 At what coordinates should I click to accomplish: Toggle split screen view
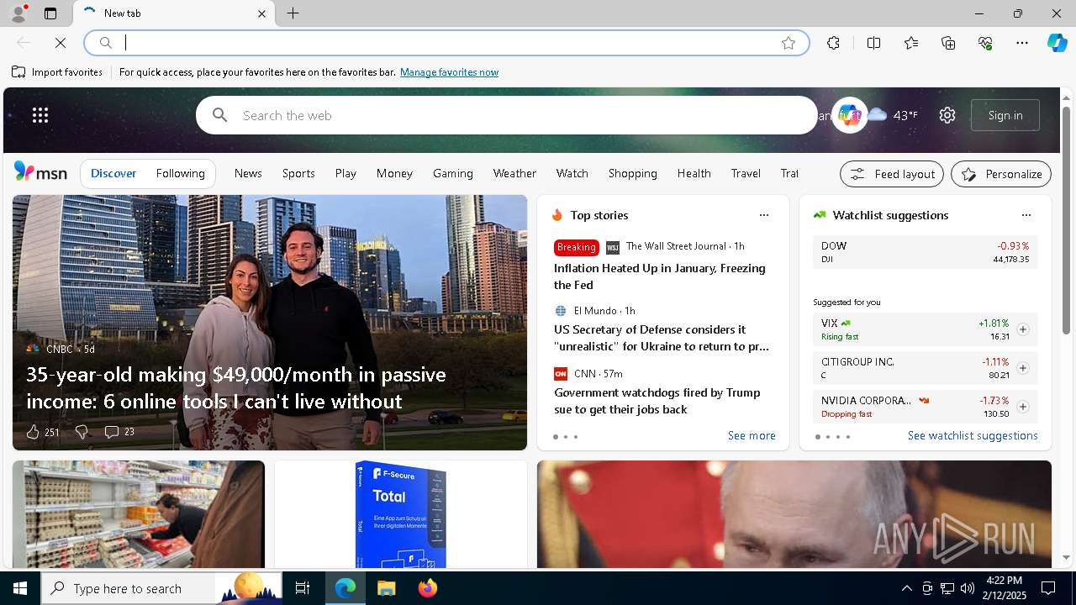[873, 43]
